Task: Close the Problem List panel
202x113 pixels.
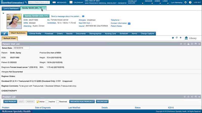Action: pyautogui.click(x=199, y=97)
